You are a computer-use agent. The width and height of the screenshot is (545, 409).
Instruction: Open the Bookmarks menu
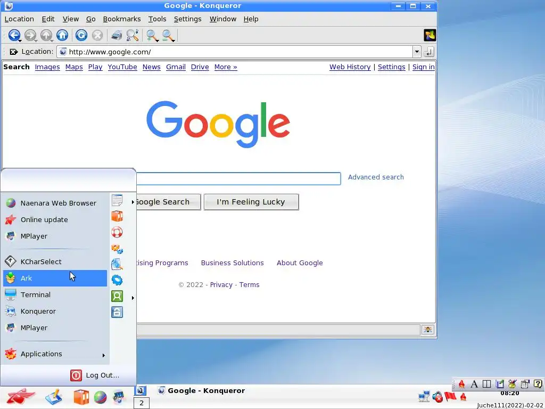[x=122, y=19]
